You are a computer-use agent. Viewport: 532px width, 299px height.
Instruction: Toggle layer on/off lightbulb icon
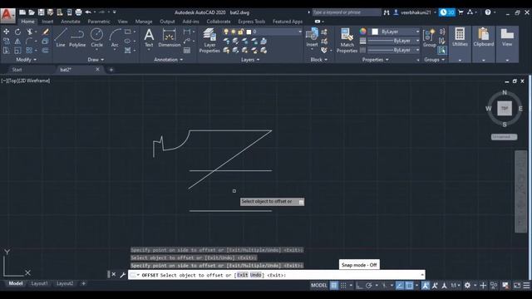pyautogui.click(x=226, y=32)
